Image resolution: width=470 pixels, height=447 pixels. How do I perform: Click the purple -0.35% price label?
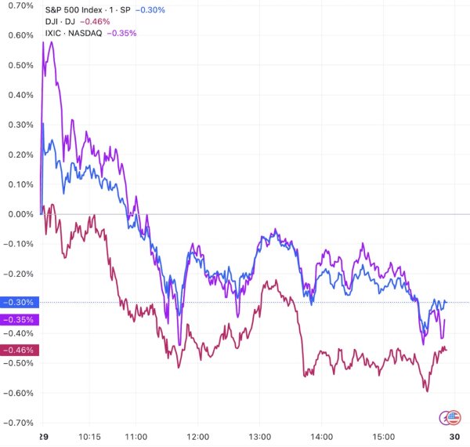(20, 320)
